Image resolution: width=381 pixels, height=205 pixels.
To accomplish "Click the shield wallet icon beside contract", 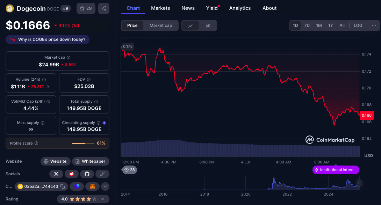I will click(77, 186).
